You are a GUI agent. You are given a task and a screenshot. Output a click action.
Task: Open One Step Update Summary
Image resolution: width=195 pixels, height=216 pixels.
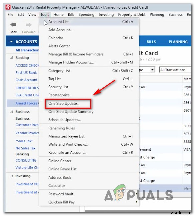(x=89, y=112)
